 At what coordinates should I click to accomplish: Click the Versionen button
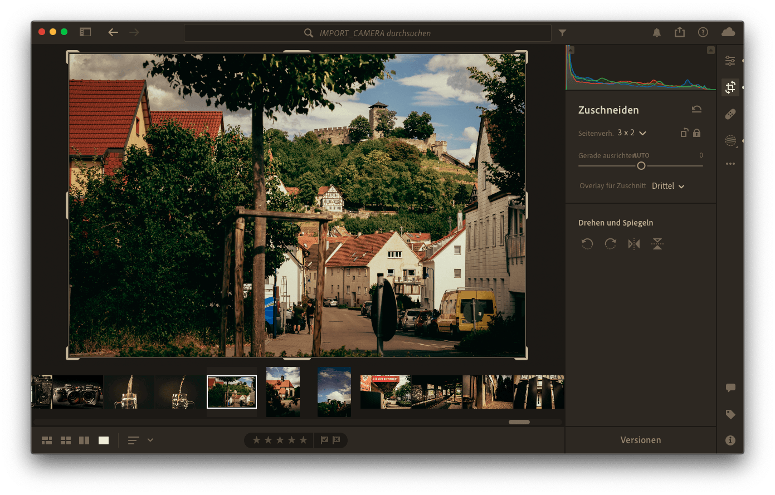tap(640, 440)
